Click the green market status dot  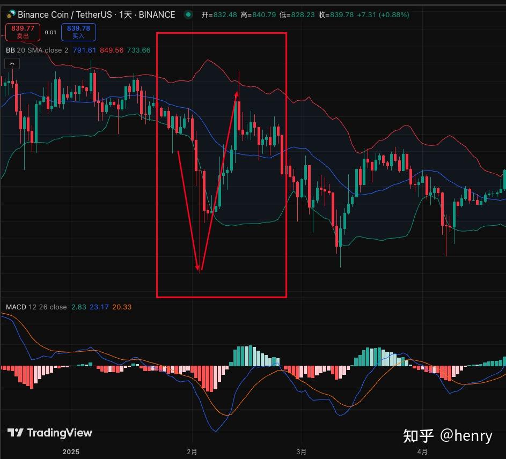tap(188, 14)
